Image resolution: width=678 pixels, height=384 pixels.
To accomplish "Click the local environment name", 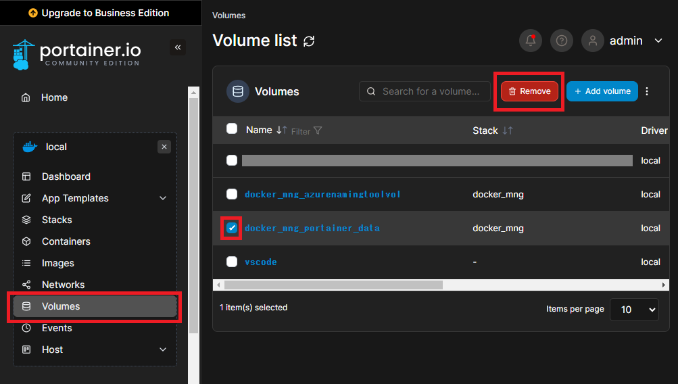I will [x=56, y=147].
